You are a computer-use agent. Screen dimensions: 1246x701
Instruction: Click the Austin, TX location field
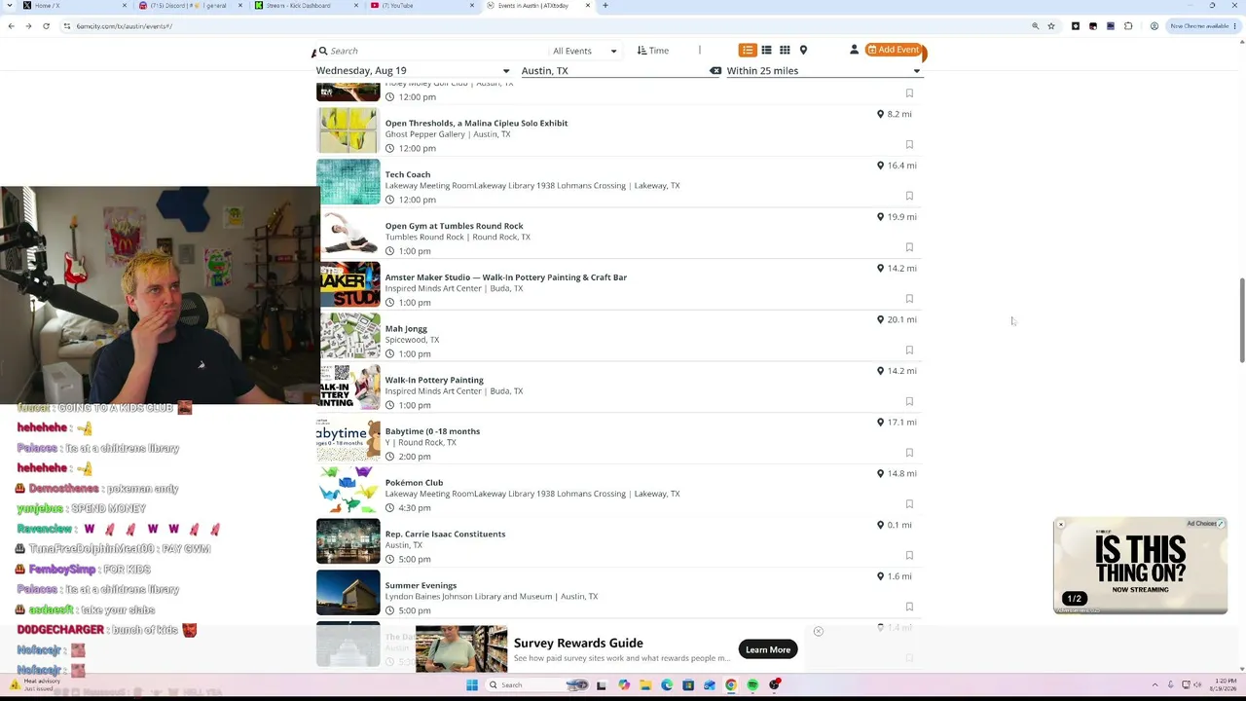click(x=613, y=71)
